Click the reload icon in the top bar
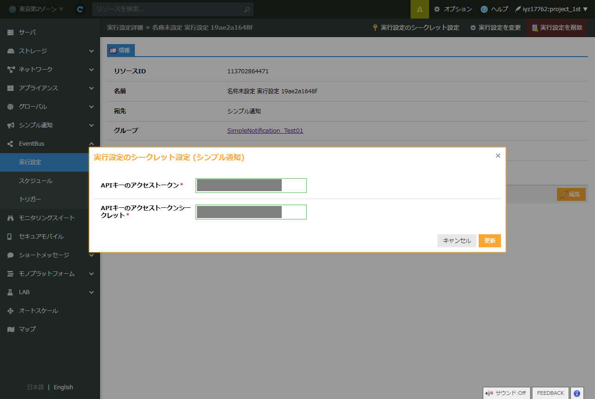Image resolution: width=595 pixels, height=399 pixels. [80, 9]
